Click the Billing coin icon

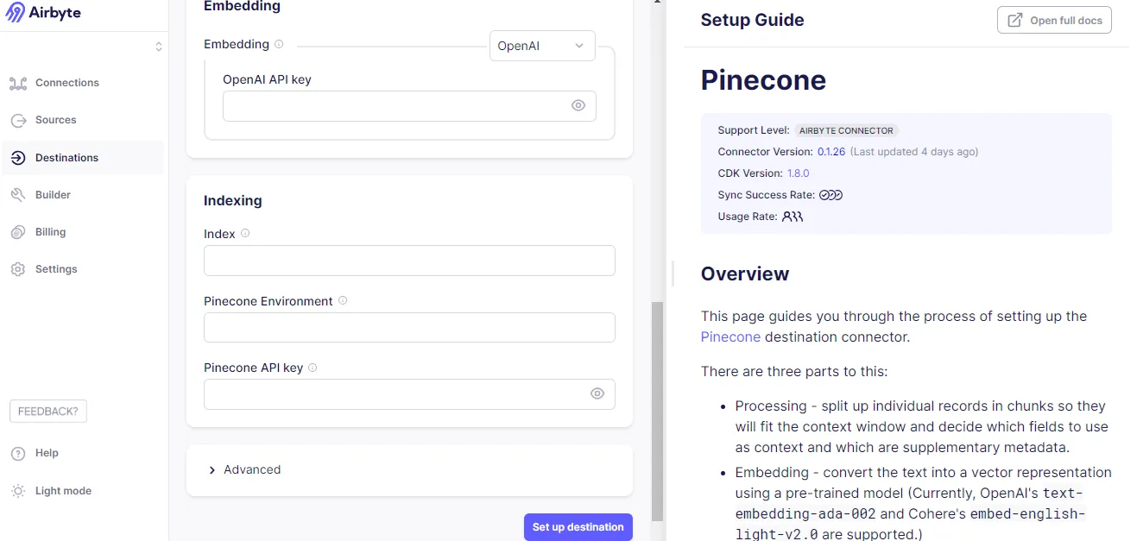coord(18,232)
